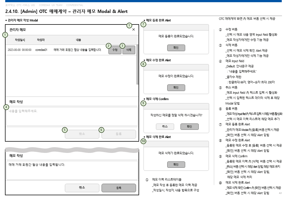Click the active 등록 button in lower modal
The image size is (287, 198).
(119, 188)
